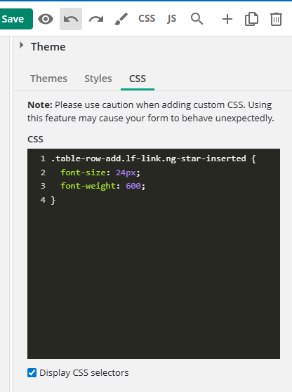Undo the last change
This screenshot has height=392, width=292.
(x=71, y=19)
